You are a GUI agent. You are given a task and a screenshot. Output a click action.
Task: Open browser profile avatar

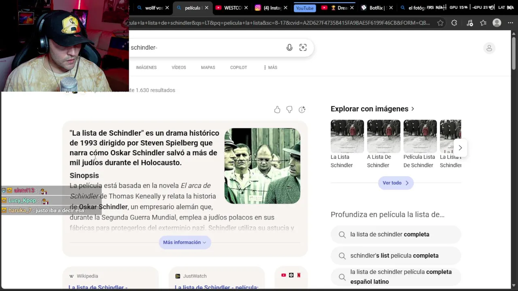pos(497,23)
